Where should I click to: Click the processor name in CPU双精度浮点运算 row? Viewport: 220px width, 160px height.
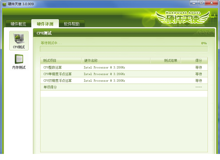coord(104,81)
